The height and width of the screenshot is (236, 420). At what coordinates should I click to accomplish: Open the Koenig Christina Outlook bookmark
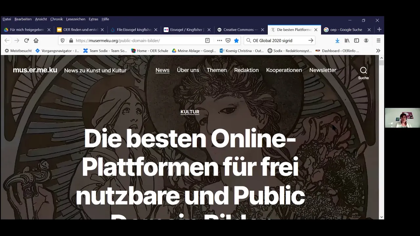[242, 51]
